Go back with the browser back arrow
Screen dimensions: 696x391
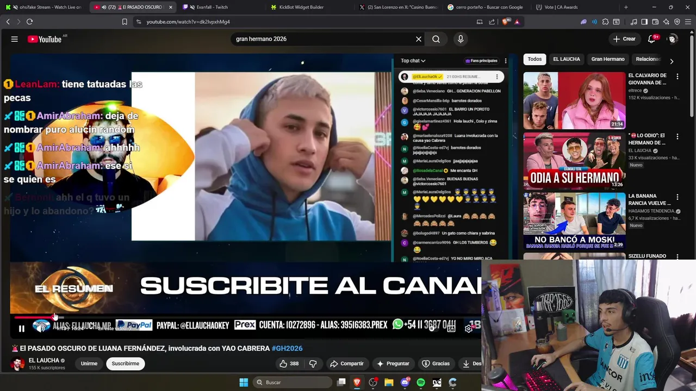[8, 22]
